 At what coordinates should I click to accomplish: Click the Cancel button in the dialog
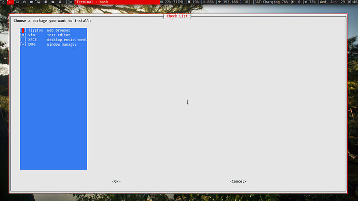(x=238, y=181)
